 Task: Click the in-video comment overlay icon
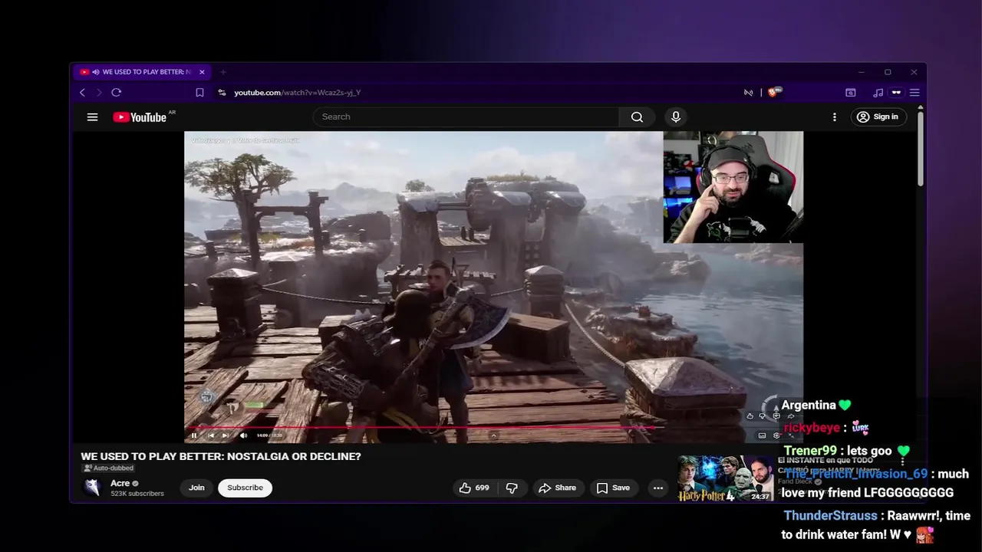tap(776, 416)
